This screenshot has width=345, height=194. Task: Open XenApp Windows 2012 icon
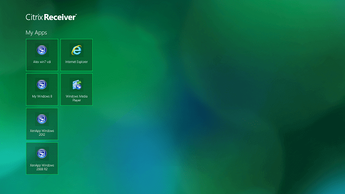pyautogui.click(x=42, y=119)
